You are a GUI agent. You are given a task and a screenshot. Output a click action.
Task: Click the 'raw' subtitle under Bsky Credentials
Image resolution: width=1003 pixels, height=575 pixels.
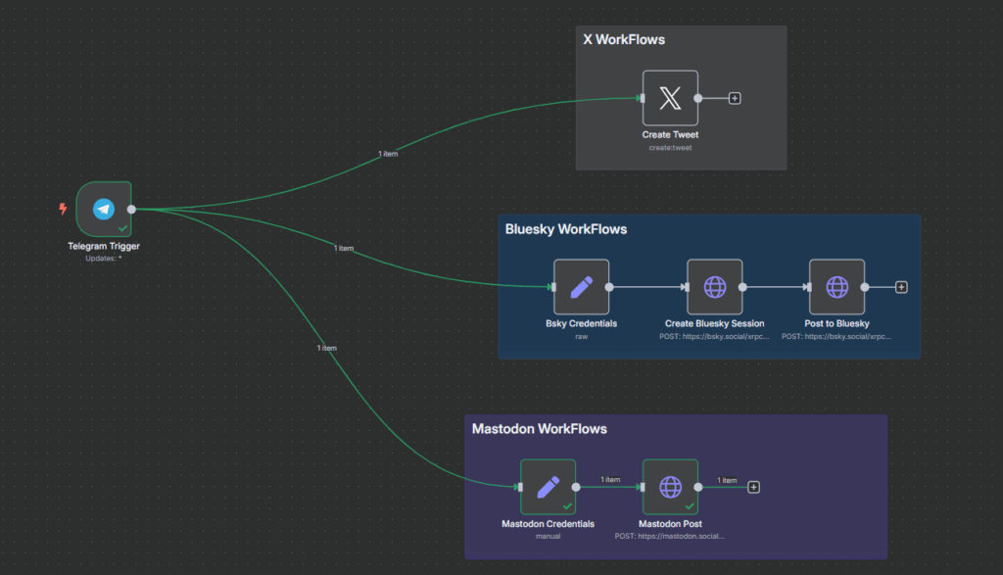click(x=582, y=336)
